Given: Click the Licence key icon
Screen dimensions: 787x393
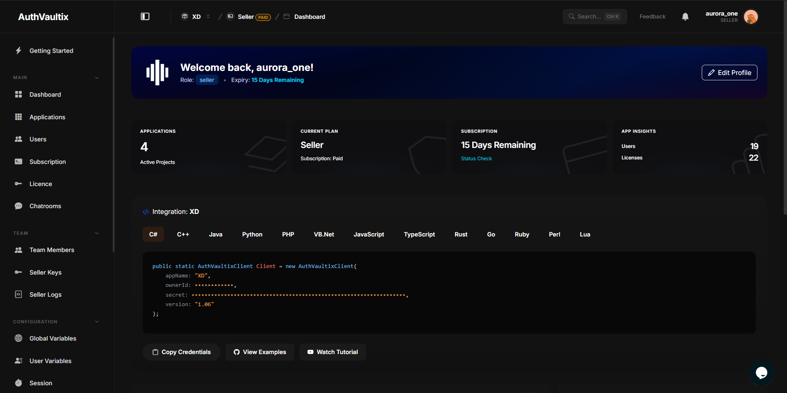Looking at the screenshot, I should (x=18, y=184).
